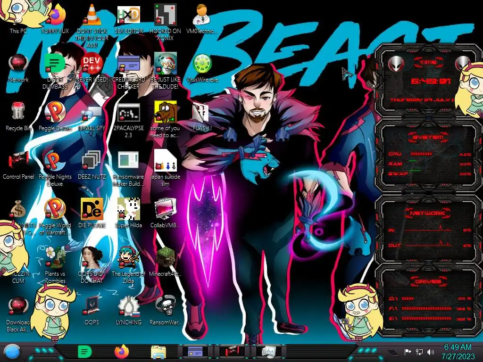This screenshot has width=483, height=362.
Task: Select the NETWORK header on the widget
Action: (428, 213)
